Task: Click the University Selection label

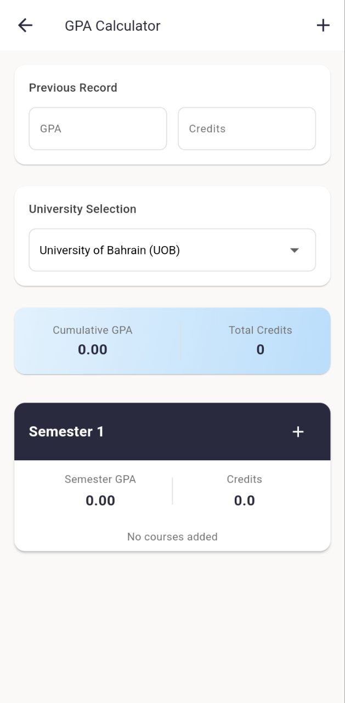Action: click(82, 209)
